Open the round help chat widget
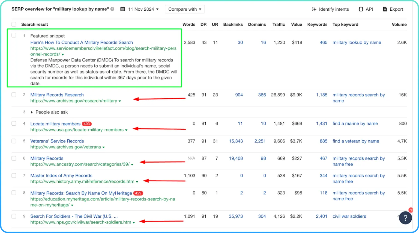The image size is (419, 233). [x=405, y=218]
